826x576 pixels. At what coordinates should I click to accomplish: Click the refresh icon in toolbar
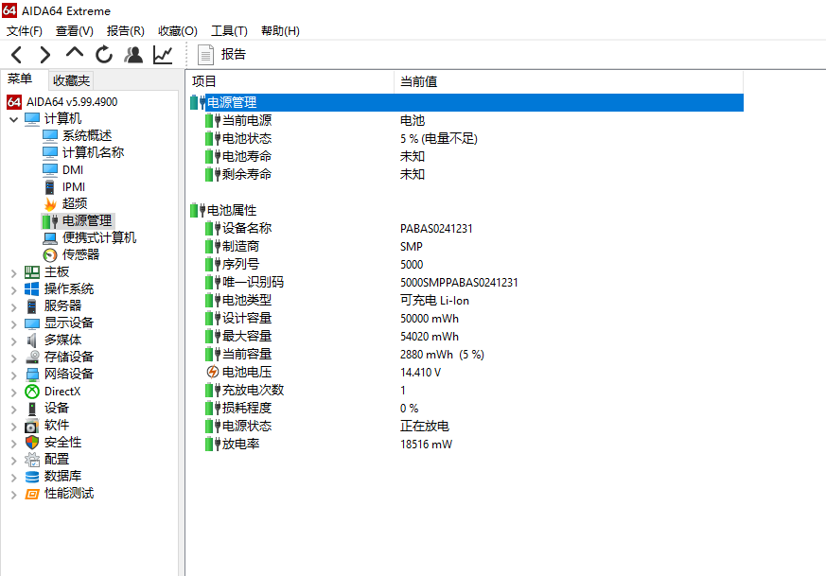[104, 55]
